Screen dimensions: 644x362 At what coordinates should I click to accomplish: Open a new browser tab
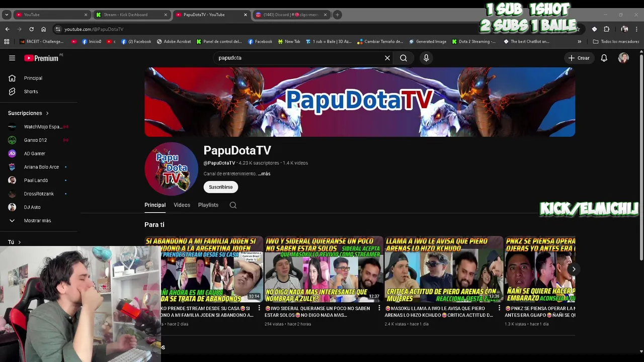pos(338,15)
